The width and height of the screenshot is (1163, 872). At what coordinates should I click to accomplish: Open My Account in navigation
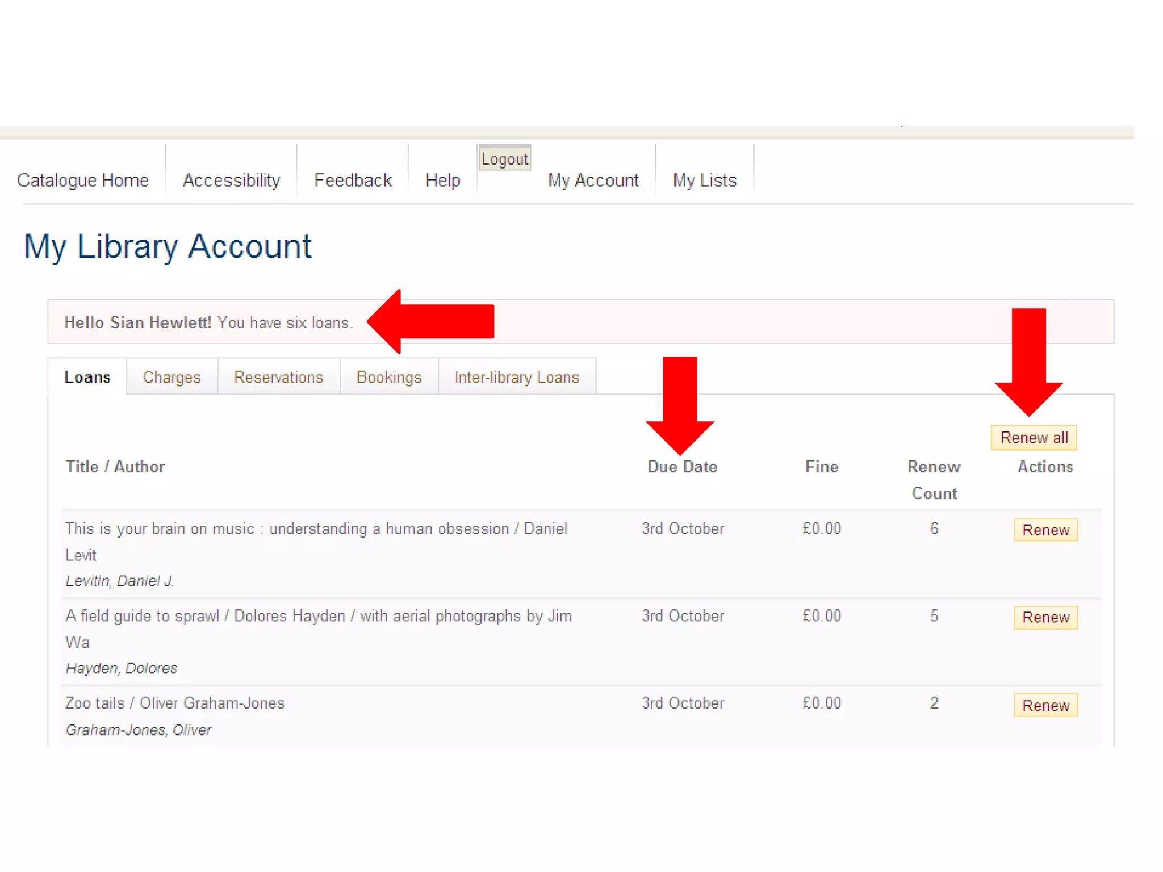[x=593, y=181]
